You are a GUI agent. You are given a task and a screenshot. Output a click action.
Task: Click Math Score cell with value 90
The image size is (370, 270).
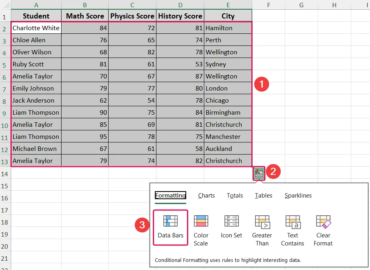pyautogui.click(x=85, y=112)
